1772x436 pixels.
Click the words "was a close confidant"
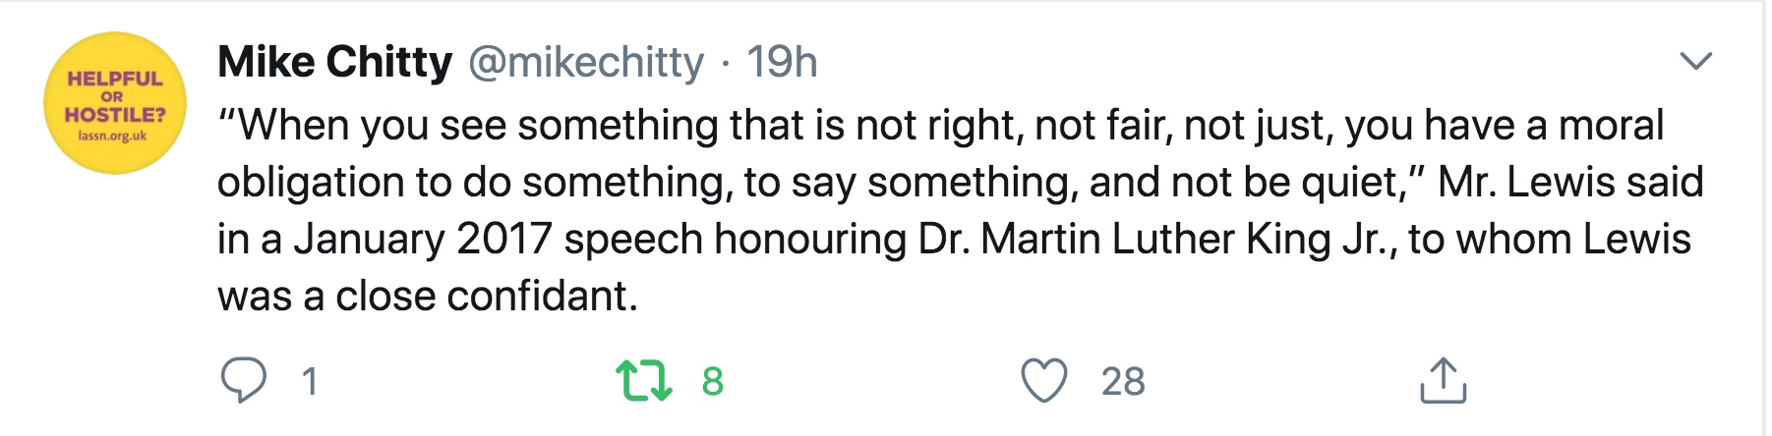(427, 297)
